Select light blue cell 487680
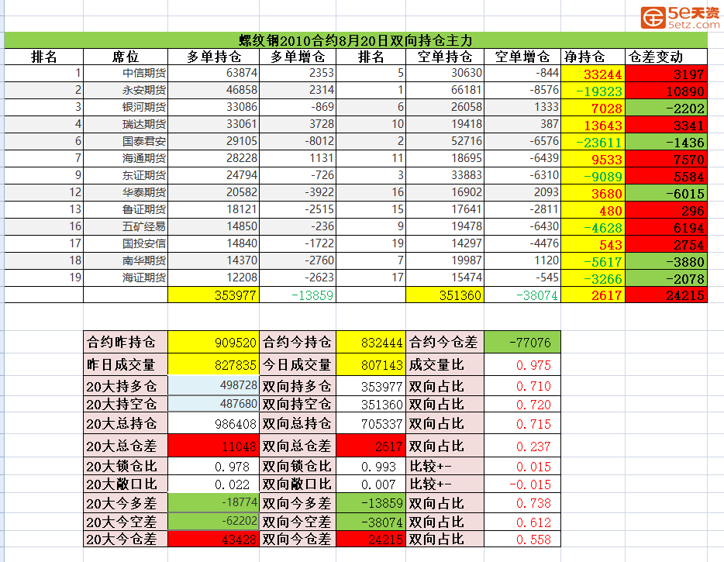The image size is (724, 562). (x=213, y=404)
